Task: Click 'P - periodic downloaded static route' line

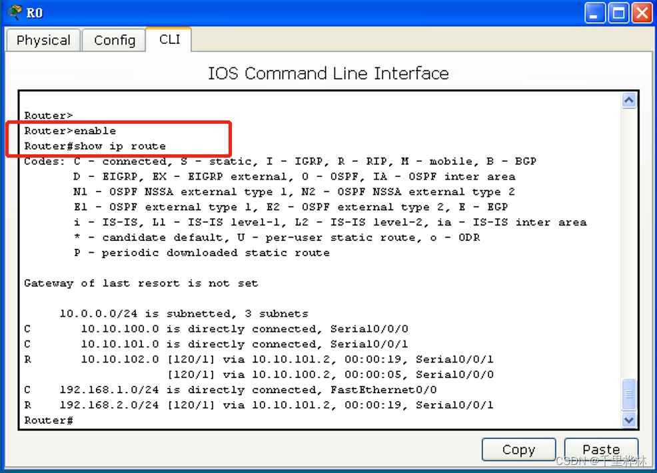Action: [x=202, y=253]
